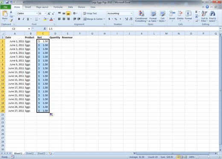222x159 pixels.
Task: Toggle Middle Align
Action: tap(64, 13)
